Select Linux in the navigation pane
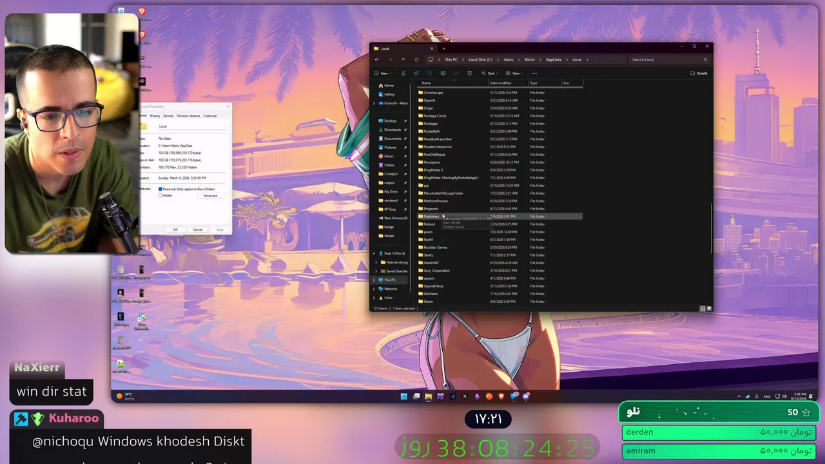 (387, 298)
